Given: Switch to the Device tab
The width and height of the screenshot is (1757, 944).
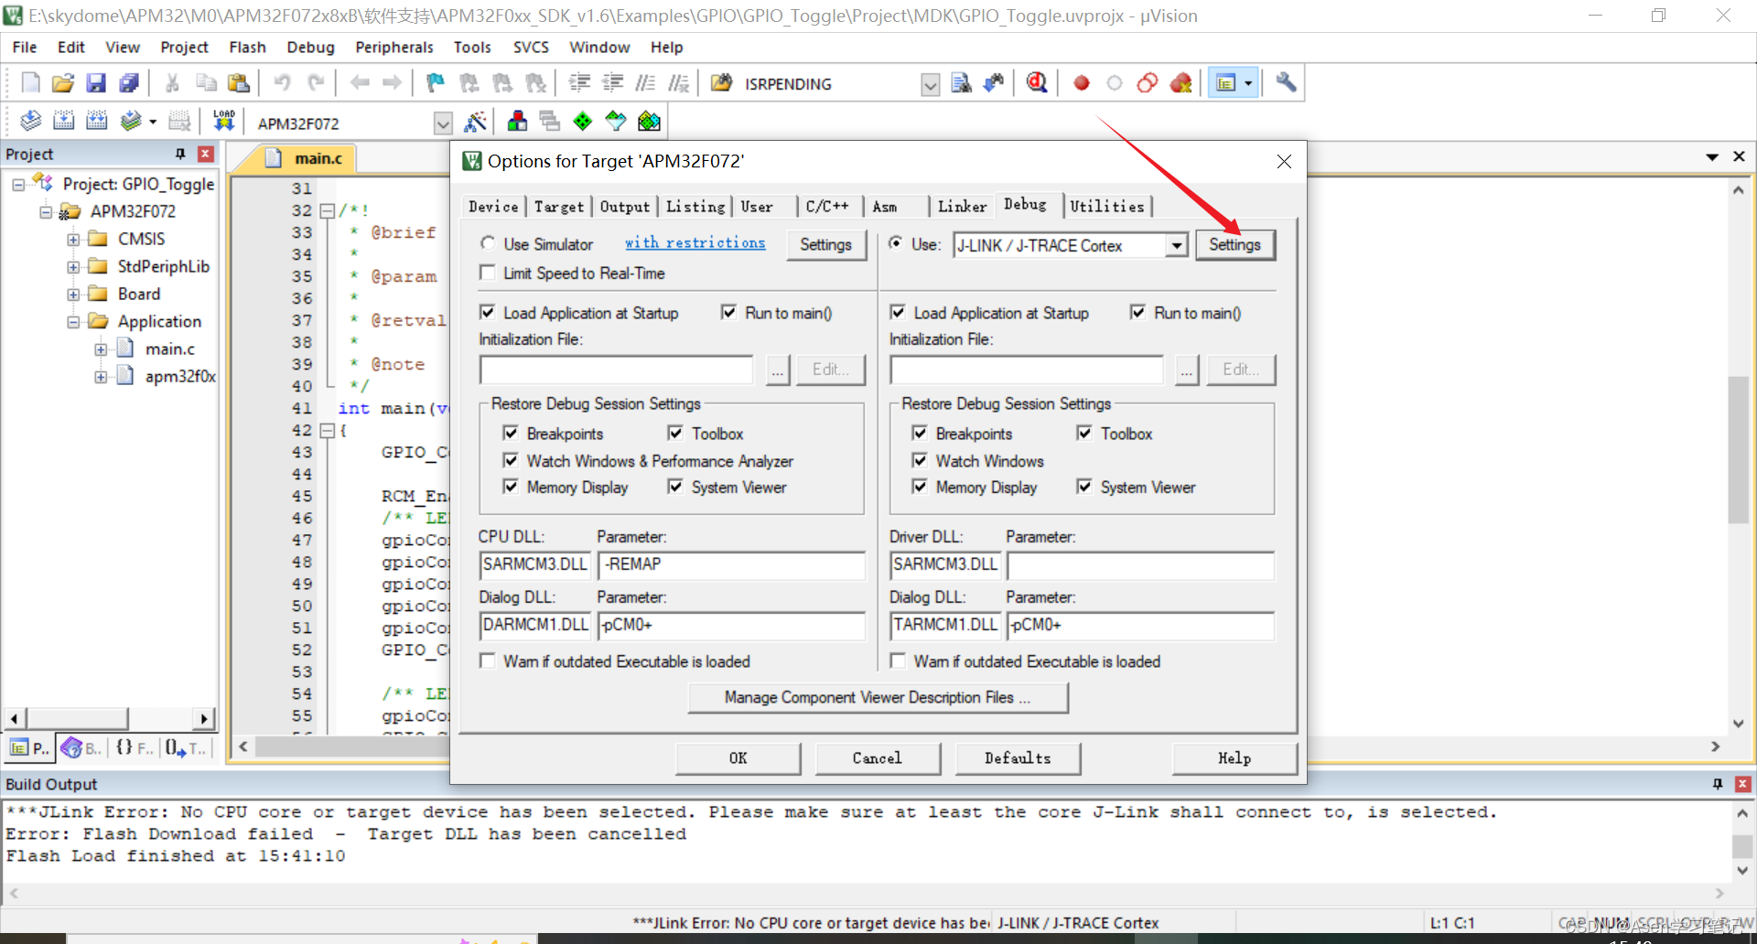Looking at the screenshot, I should click(x=493, y=207).
